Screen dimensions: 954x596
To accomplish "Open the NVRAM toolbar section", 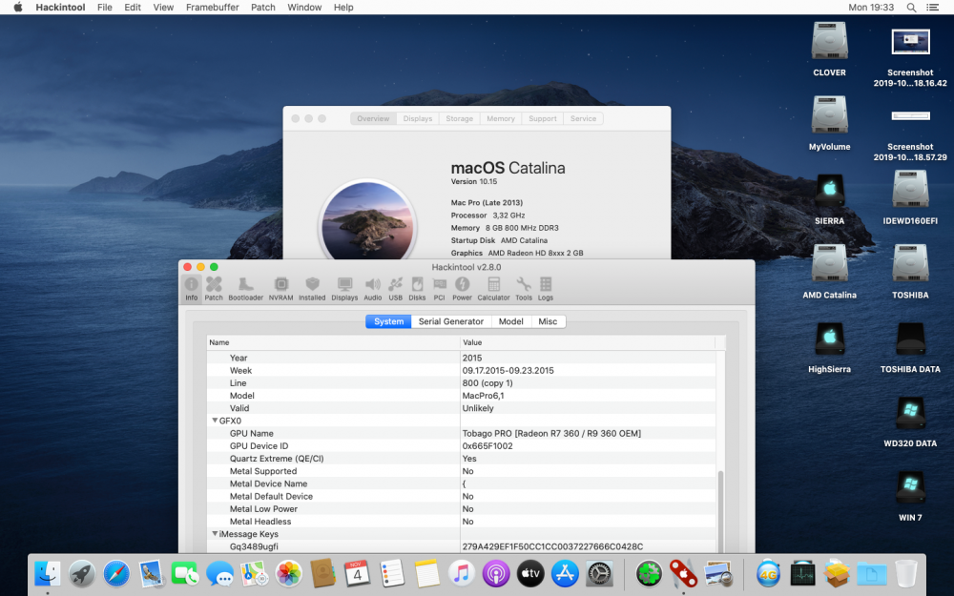I will (280, 288).
